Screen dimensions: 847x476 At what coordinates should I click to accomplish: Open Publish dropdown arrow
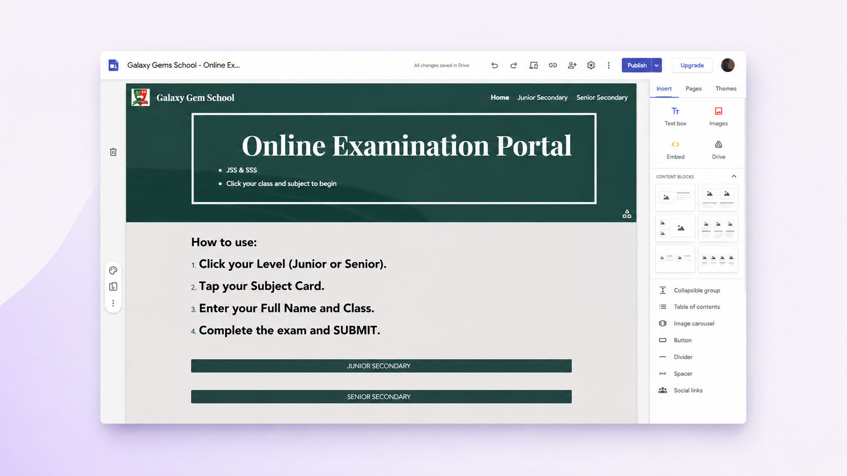coord(657,65)
